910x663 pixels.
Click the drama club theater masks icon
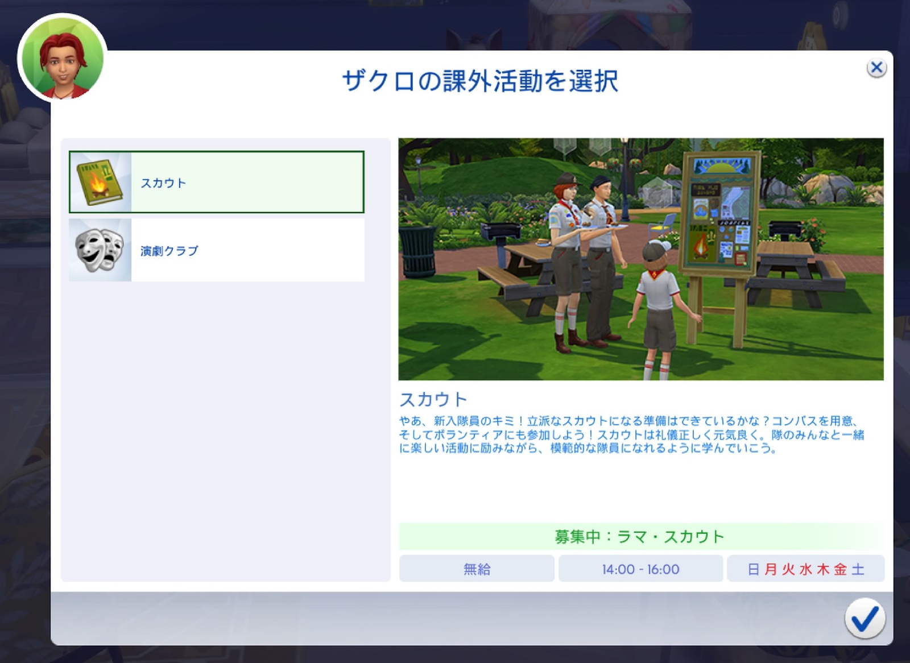(100, 250)
